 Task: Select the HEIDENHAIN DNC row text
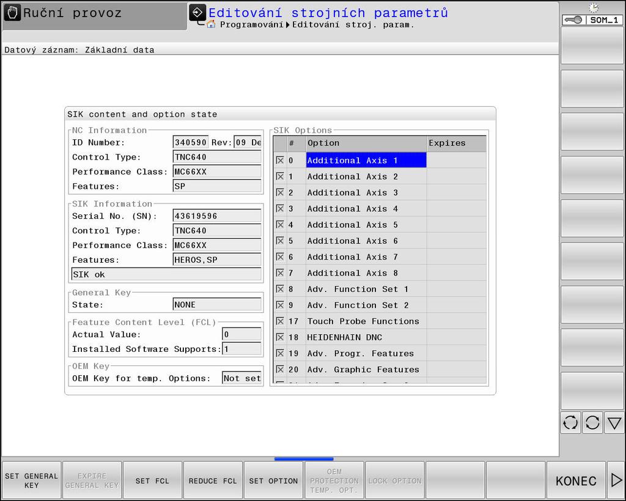[x=345, y=337]
